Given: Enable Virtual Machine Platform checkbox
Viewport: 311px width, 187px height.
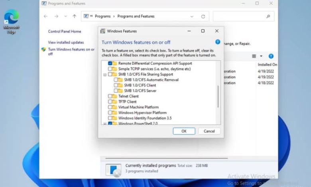Looking at the screenshot, I should coord(110,107).
